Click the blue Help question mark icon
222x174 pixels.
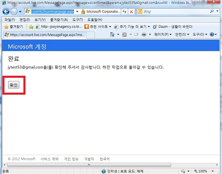212,34
